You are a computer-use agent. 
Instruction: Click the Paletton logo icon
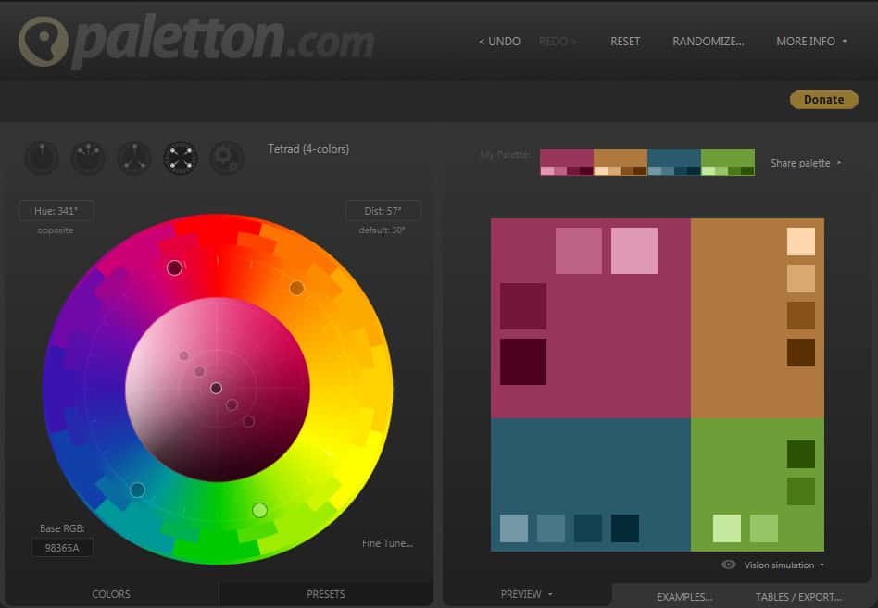pyautogui.click(x=42, y=43)
